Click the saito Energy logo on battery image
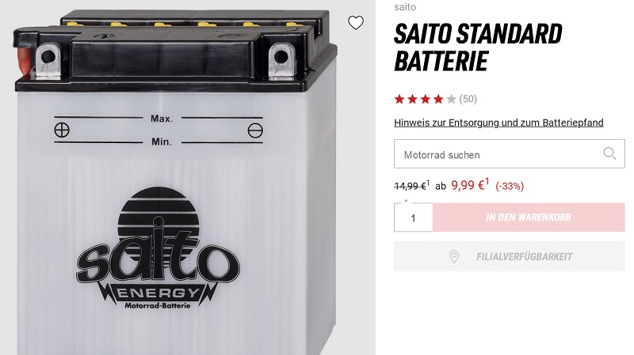 tap(158, 248)
